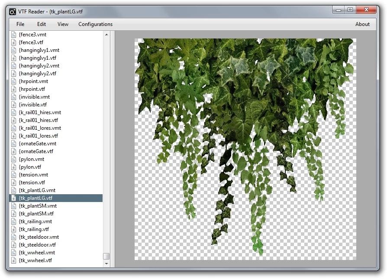The height and width of the screenshot is (279, 387).
Task: Open the File menu
Action: coord(20,24)
